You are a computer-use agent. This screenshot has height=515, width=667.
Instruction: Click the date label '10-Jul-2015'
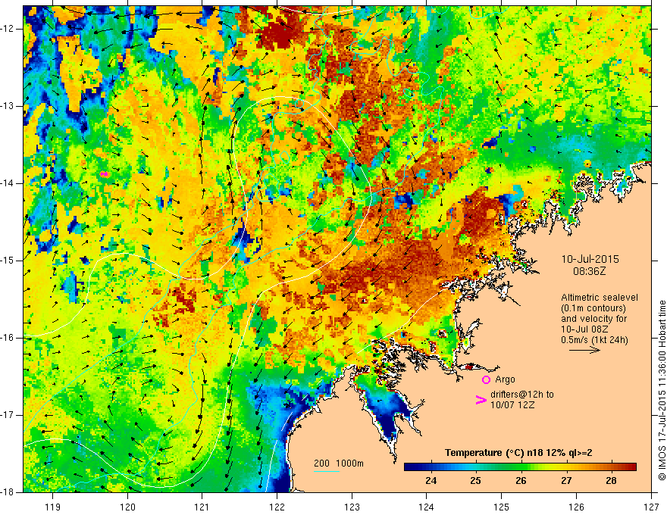tap(590, 259)
